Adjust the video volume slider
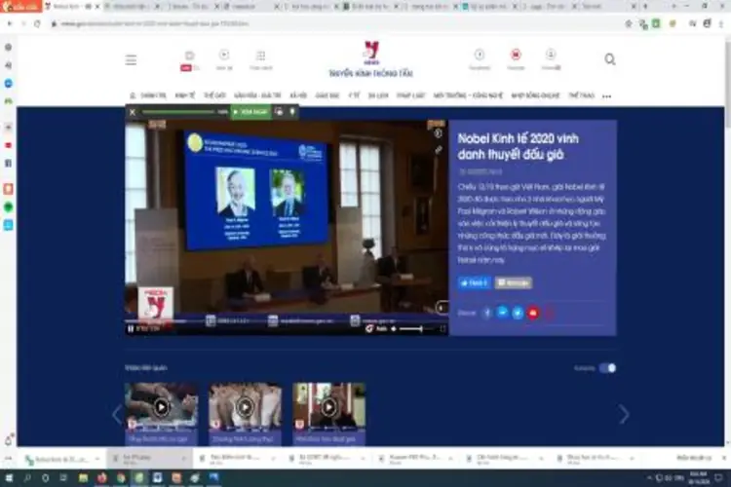This screenshot has height=487, width=731. [x=417, y=329]
